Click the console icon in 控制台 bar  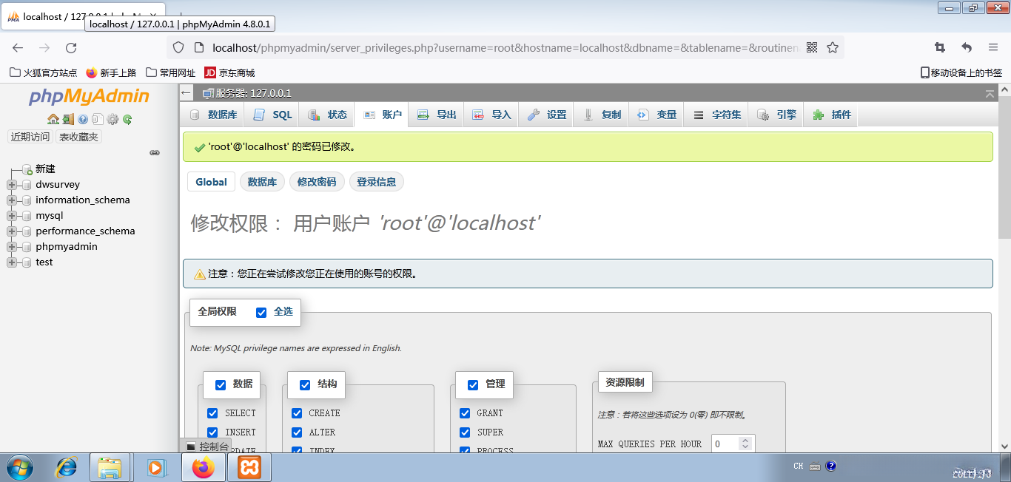191,447
